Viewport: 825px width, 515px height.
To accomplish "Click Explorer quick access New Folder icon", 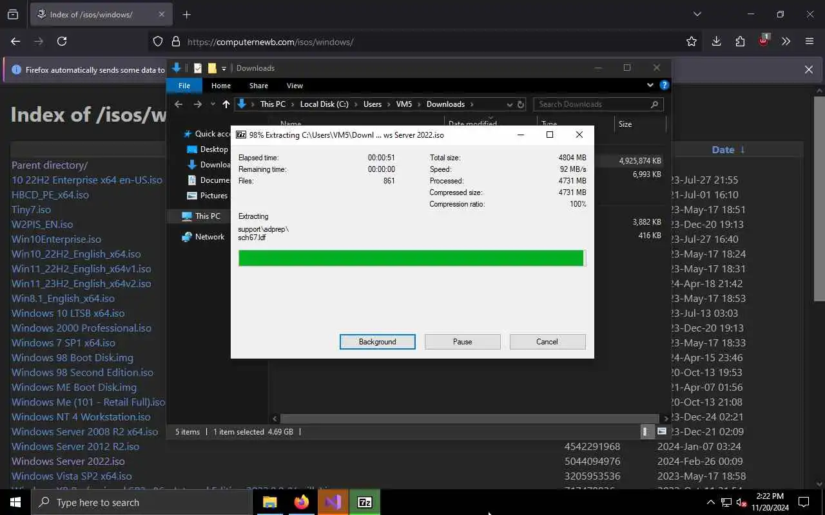I will [212, 68].
